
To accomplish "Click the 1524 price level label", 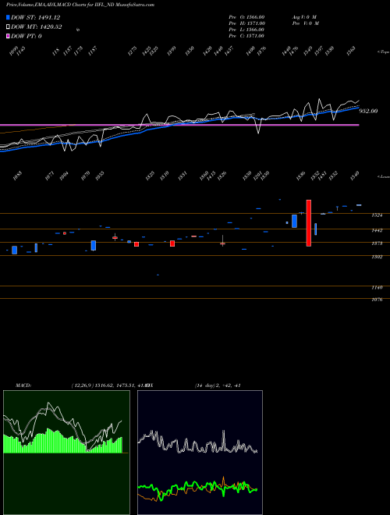I will pyautogui.click(x=378, y=215).
